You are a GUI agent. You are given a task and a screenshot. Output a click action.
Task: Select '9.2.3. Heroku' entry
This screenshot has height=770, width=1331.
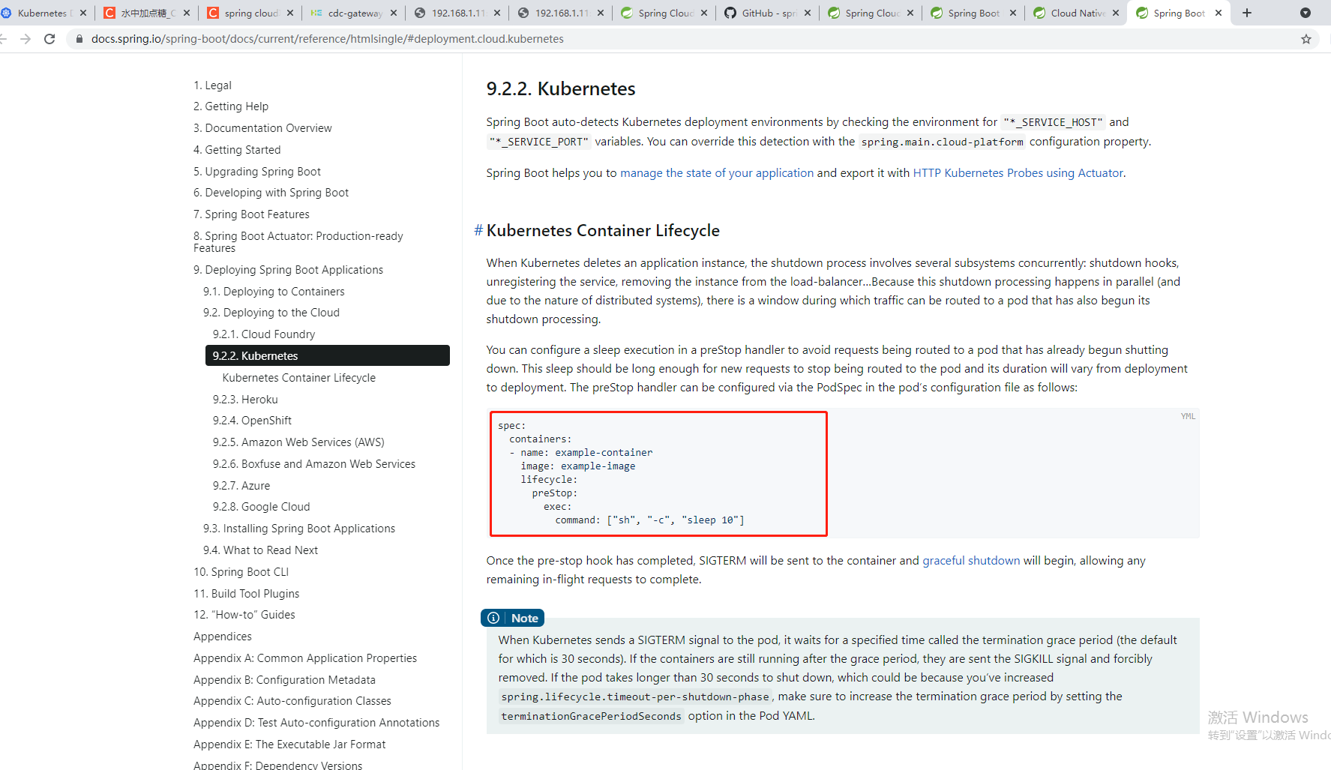point(245,400)
